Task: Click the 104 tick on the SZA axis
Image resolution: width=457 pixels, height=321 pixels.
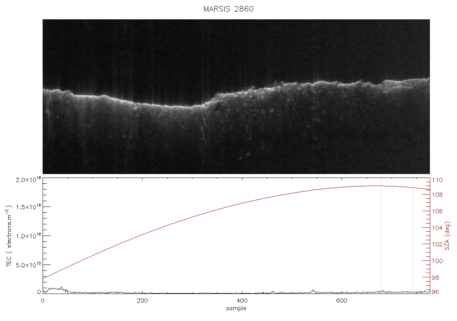Action: pos(437,228)
